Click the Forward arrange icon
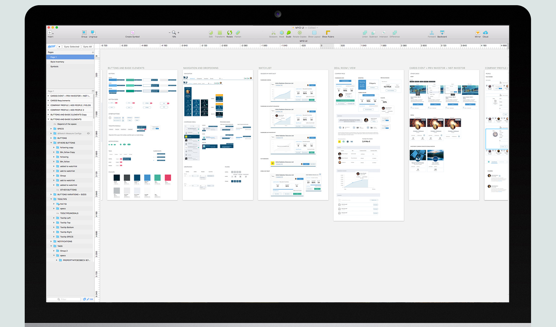Screen dimensions: 556x327 tap(432, 32)
